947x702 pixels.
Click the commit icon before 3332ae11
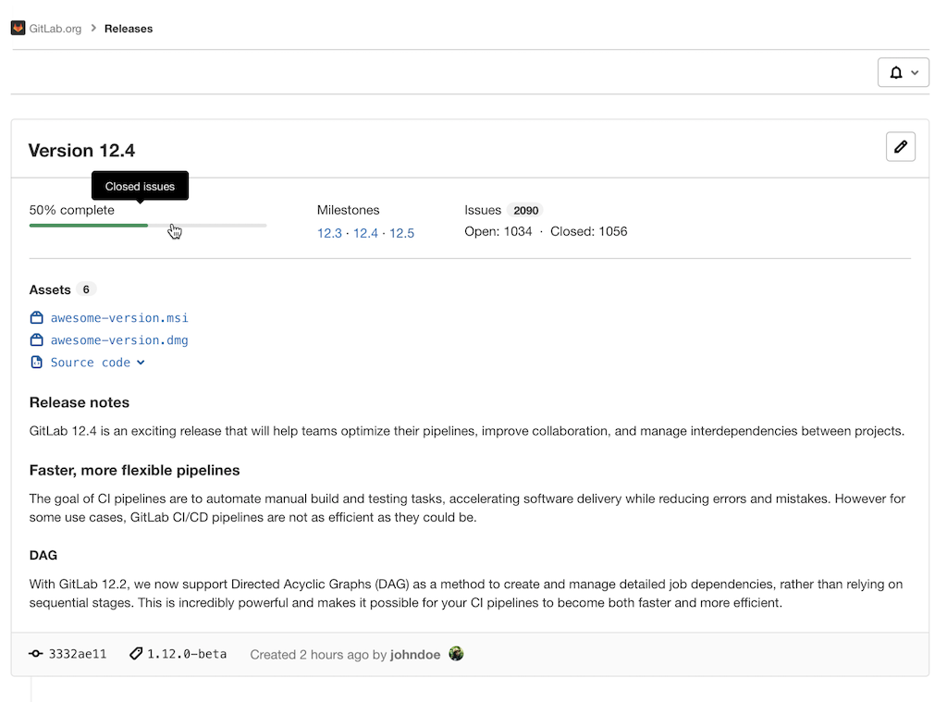tap(34, 654)
